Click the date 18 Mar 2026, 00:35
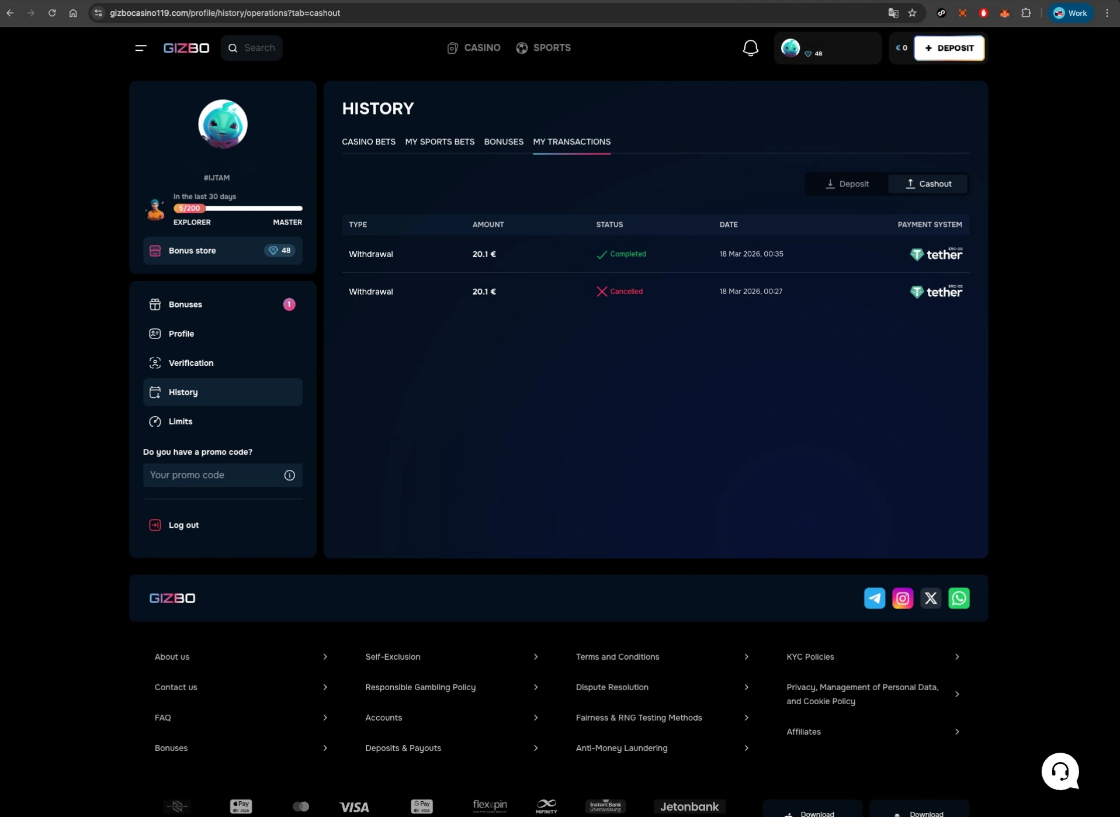The width and height of the screenshot is (1120, 817). point(751,254)
